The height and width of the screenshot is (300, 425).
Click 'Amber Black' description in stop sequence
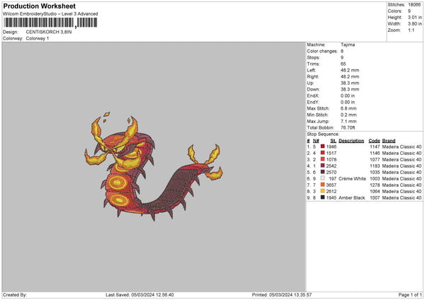pos(351,197)
